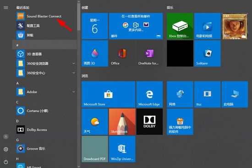Open 此电脑 This PC tile
Viewport: 252px width, 168px height.
pyautogui.click(x=235, y=94)
